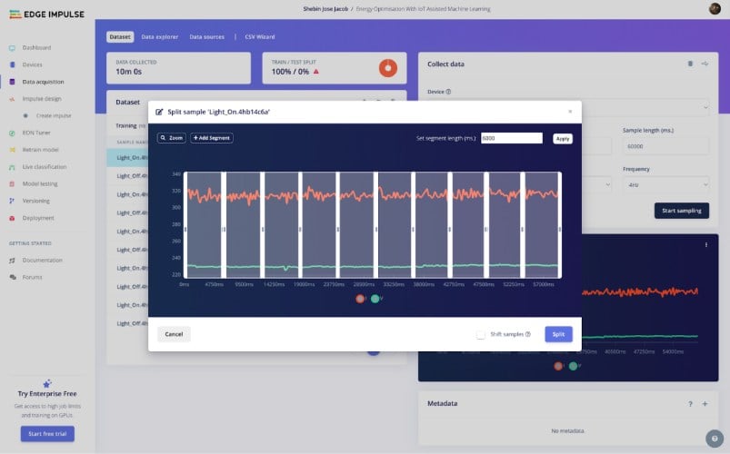Click the Deployment sidebar icon
730x454 pixels.
13,218
